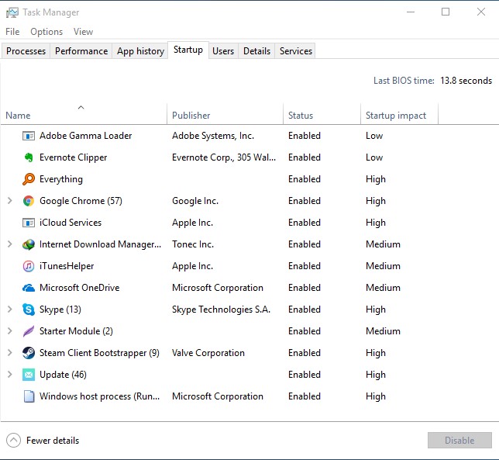Image resolution: width=499 pixels, height=460 pixels.
Task: Click the Adobe Gamma Loader icon
Action: pyautogui.click(x=29, y=136)
